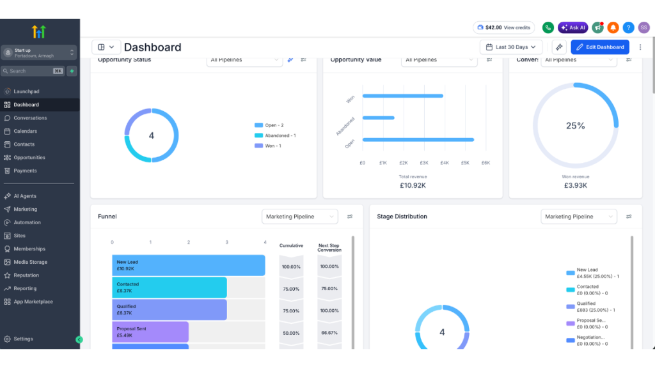Click the Qualified funnel bar
Screen dimensions: 655x368
[x=169, y=310]
